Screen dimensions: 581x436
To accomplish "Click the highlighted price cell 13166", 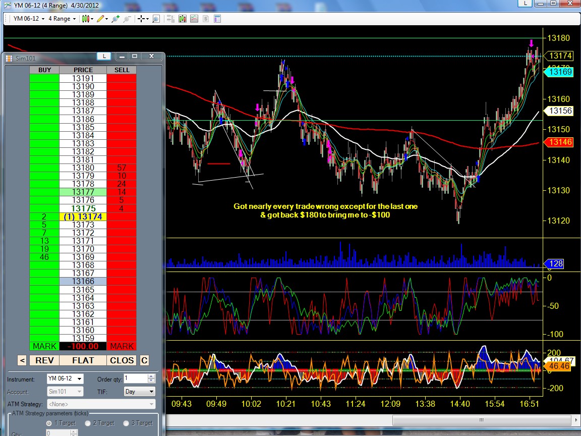I will click(83, 282).
